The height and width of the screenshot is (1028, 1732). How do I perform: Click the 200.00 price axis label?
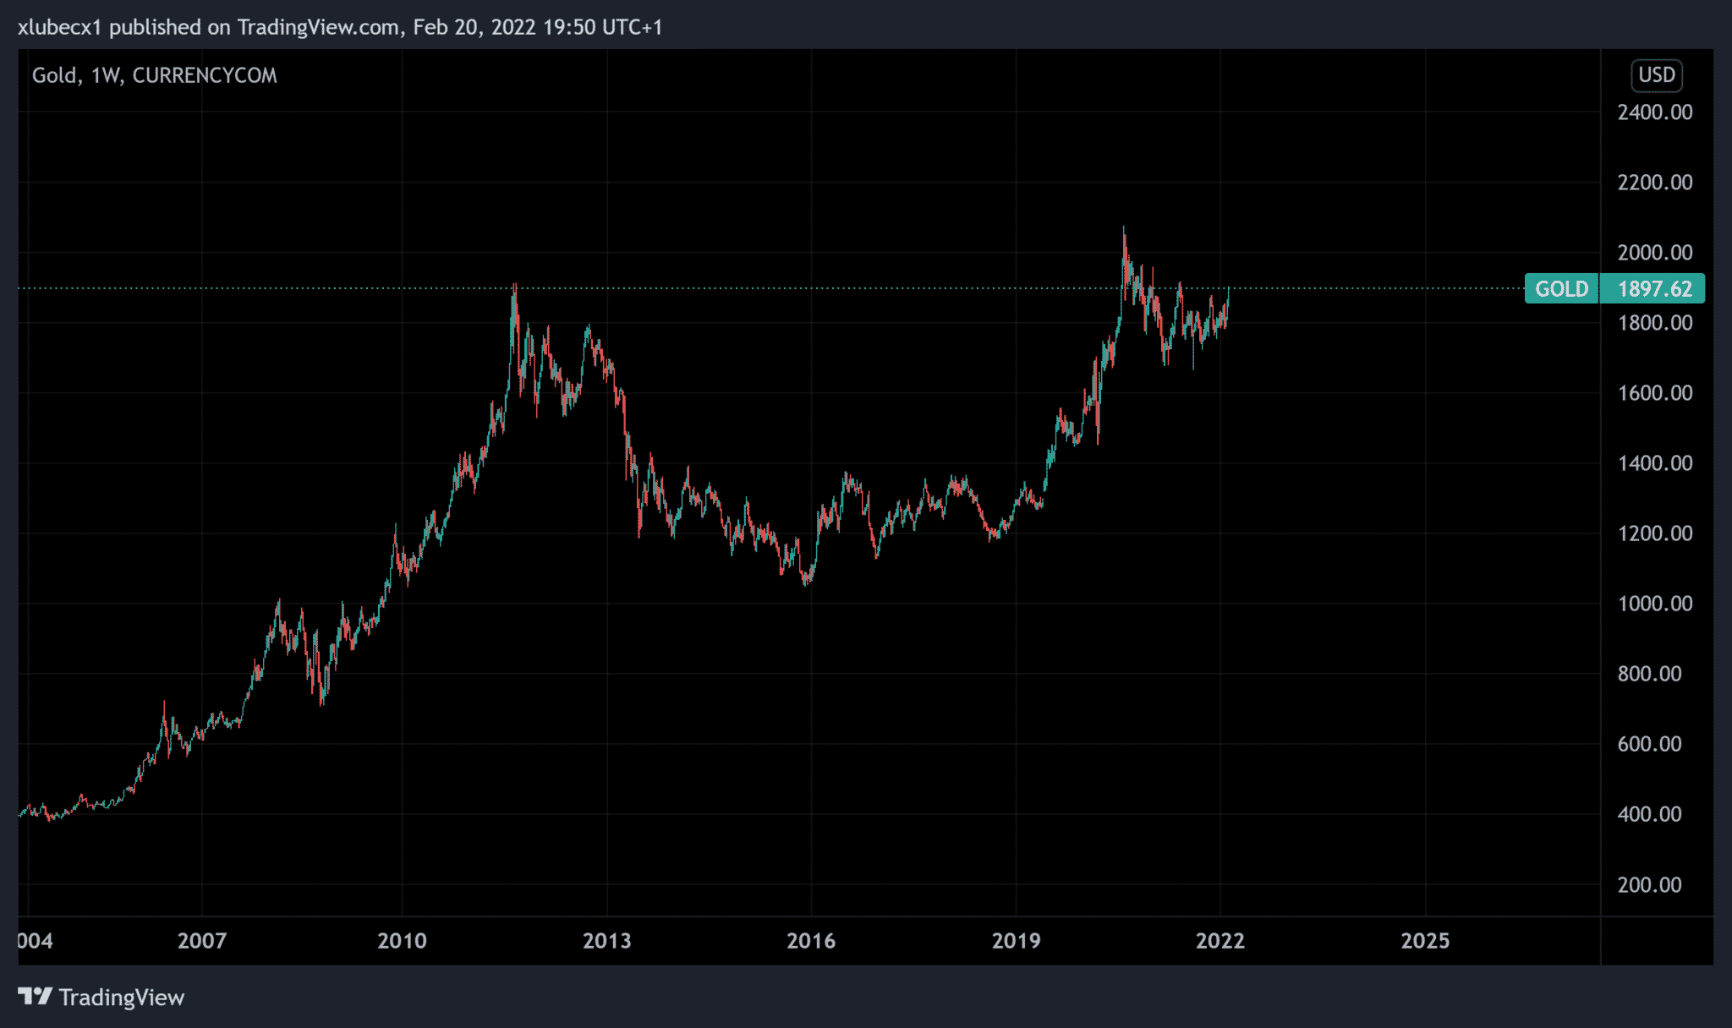[x=1649, y=885]
